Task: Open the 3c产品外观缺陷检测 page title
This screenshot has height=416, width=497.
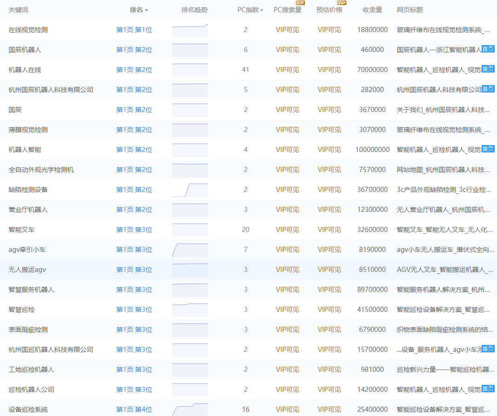Action: 444,190
